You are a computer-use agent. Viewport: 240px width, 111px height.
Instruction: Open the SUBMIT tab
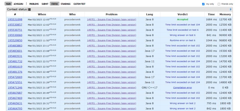[x=45, y=4]
